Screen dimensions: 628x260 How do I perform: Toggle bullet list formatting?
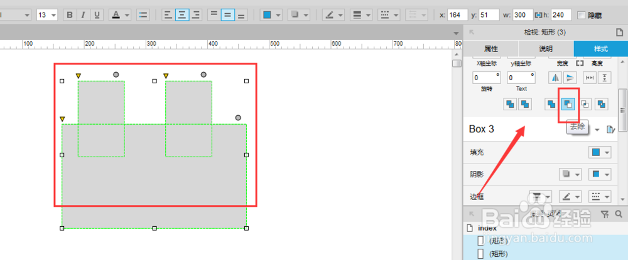pos(143,15)
